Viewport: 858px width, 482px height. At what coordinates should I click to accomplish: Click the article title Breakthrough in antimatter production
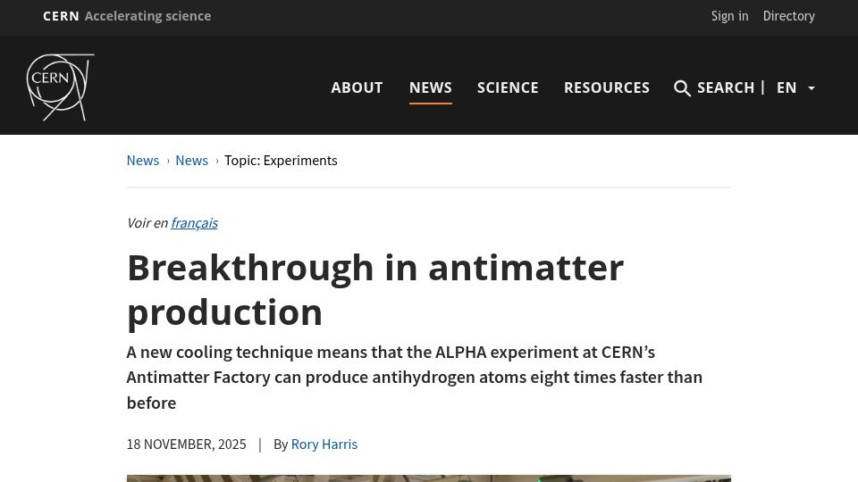coord(375,289)
